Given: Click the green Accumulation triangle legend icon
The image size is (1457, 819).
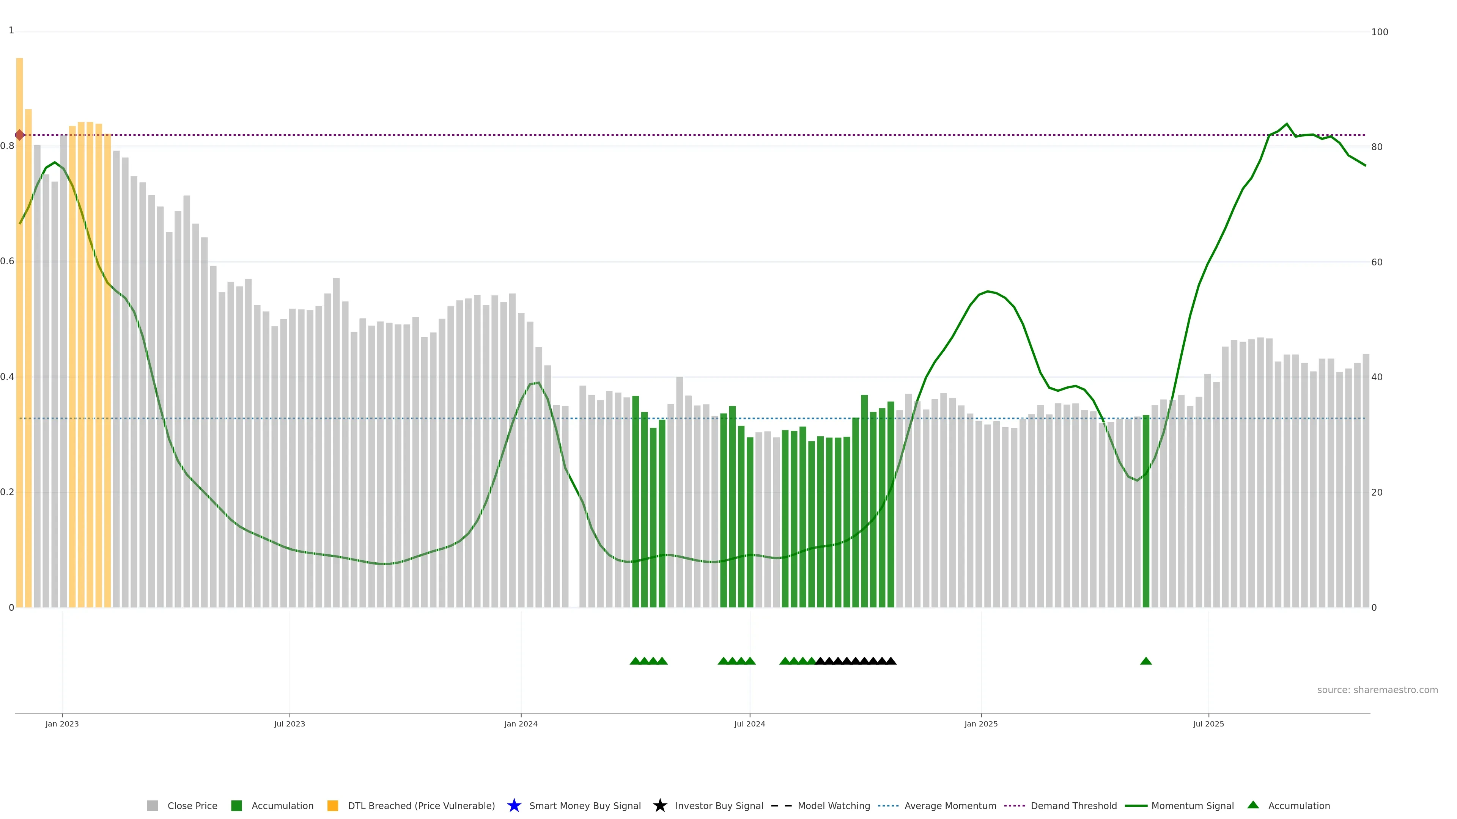Looking at the screenshot, I should 1253,805.
